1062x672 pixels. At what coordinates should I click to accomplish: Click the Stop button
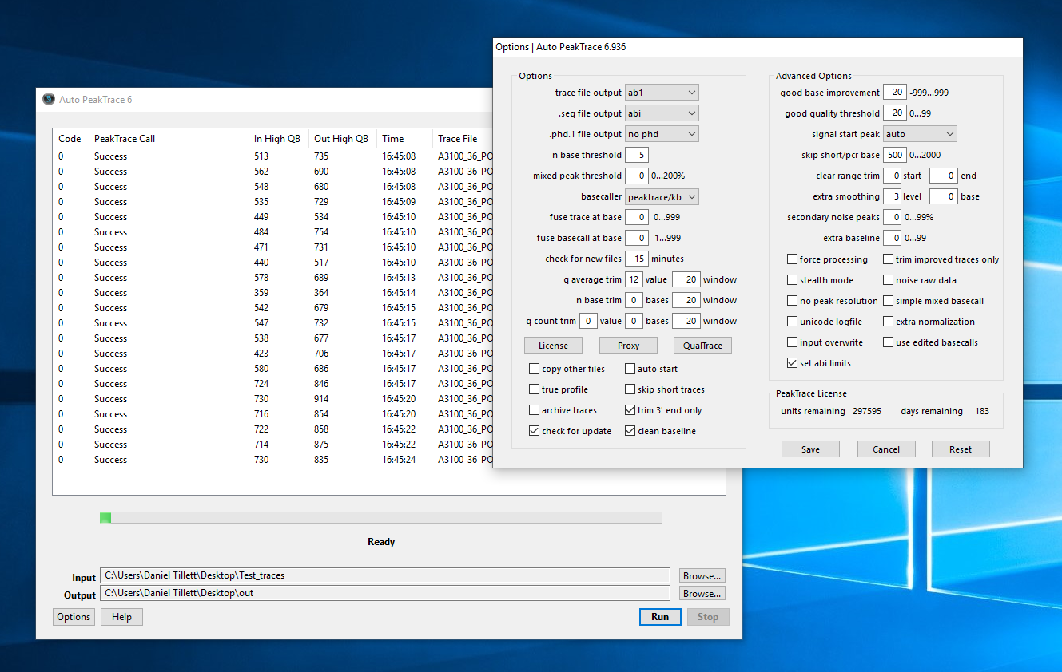(708, 617)
